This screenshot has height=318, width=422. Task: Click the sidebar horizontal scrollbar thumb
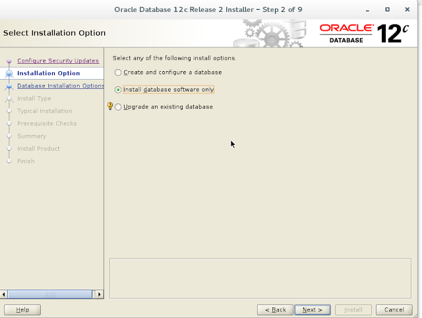[x=50, y=294]
